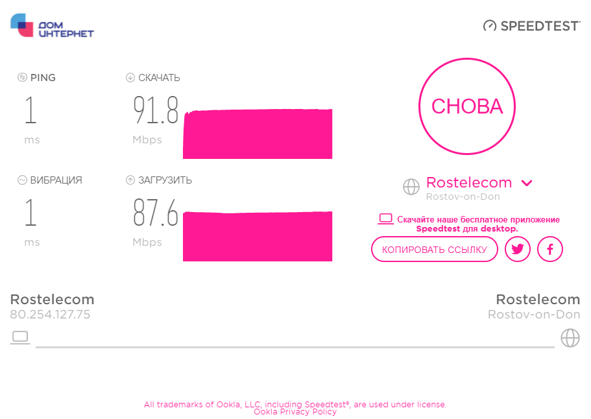Click the ping icon next to PING
The image size is (591, 419).
[22, 77]
